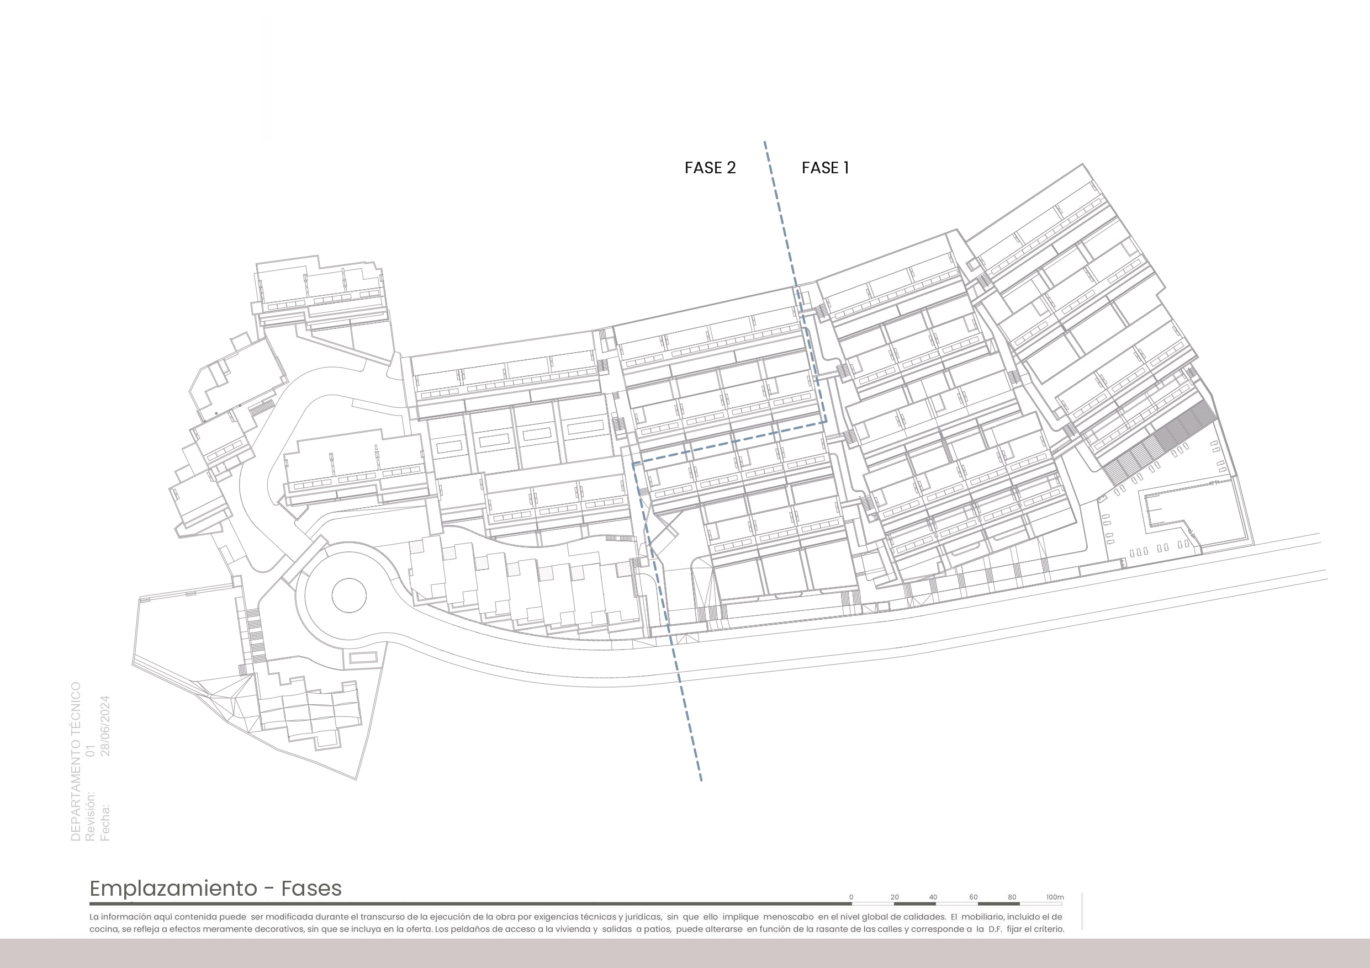Screen dimensions: 1370x968
Task: Click the thick gray title underline bar
Action: tap(470, 904)
